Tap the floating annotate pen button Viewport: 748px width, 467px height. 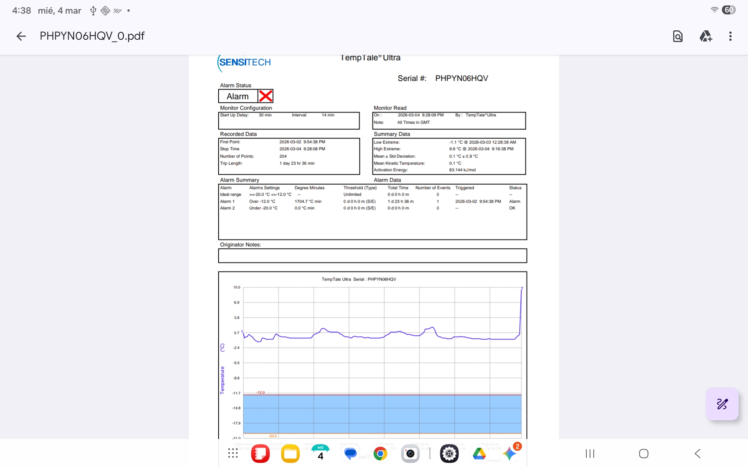(x=722, y=404)
